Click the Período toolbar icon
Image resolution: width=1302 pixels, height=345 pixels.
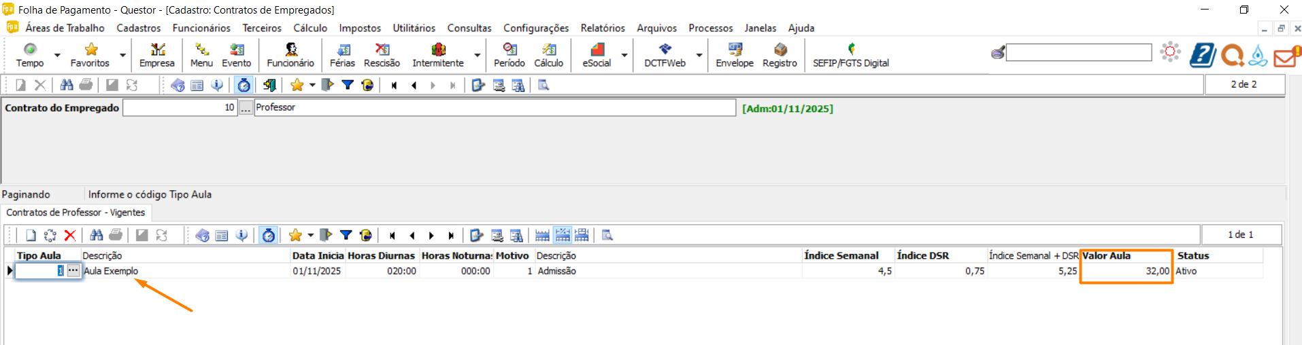509,54
